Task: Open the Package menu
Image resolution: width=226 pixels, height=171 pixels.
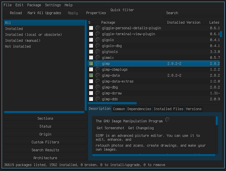Action: click(x=34, y=5)
